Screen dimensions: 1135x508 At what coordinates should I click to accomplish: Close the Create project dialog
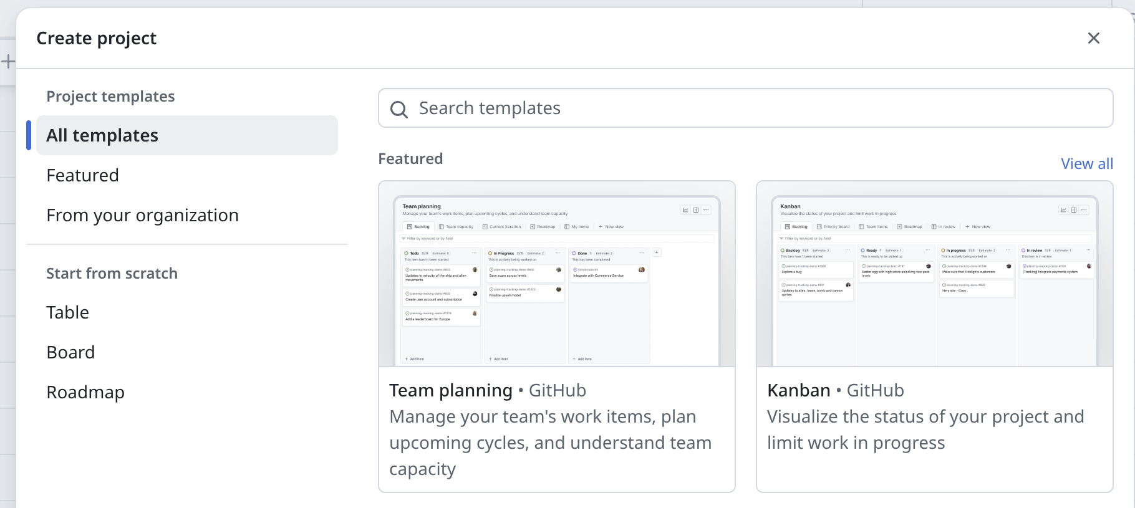point(1093,38)
